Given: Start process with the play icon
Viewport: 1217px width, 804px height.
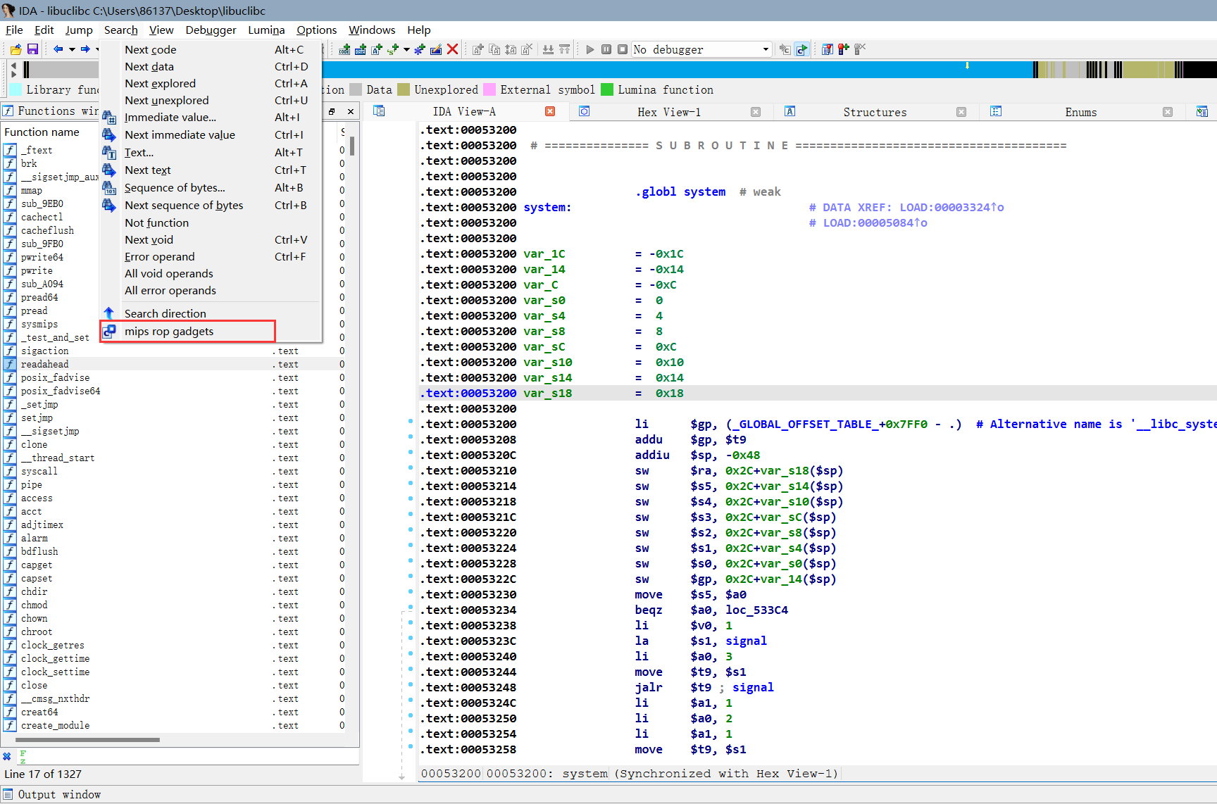Looking at the screenshot, I should coord(590,49).
